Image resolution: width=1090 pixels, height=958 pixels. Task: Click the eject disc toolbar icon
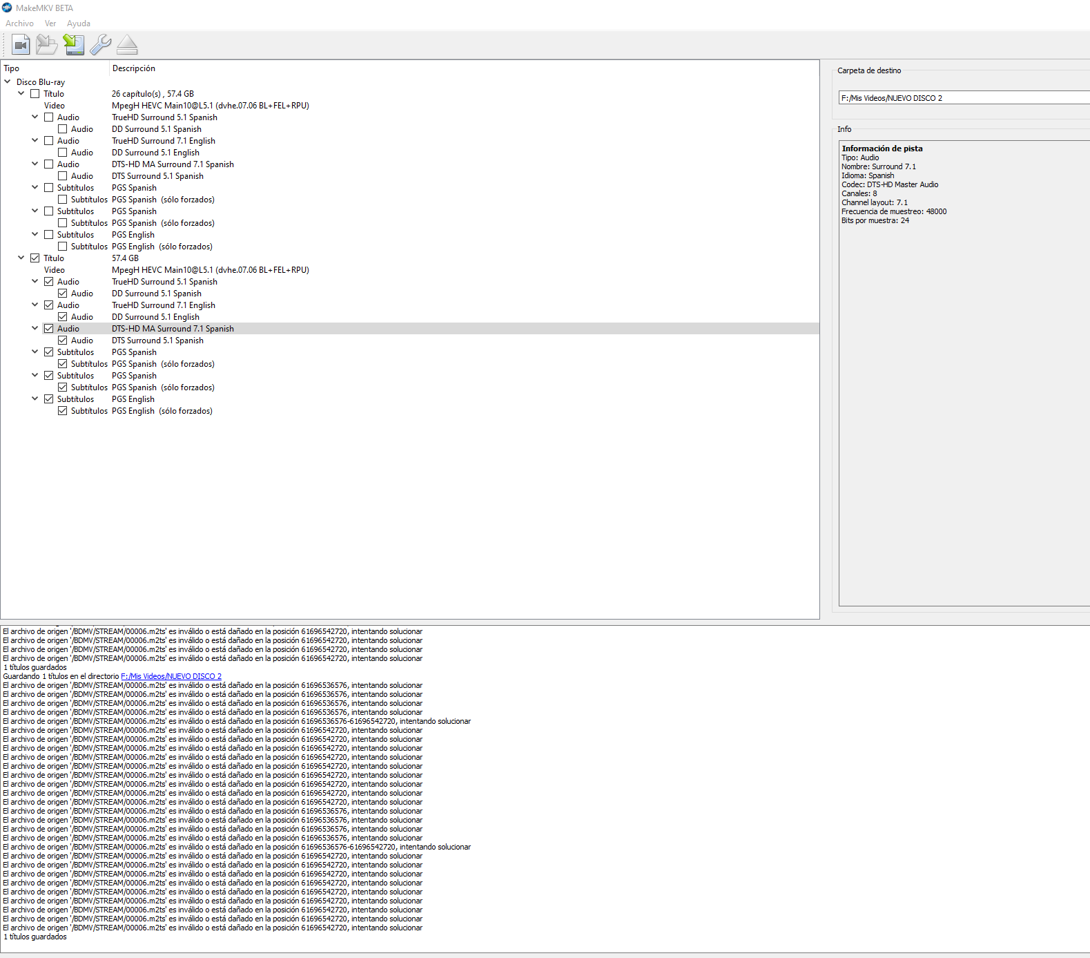pyautogui.click(x=127, y=45)
